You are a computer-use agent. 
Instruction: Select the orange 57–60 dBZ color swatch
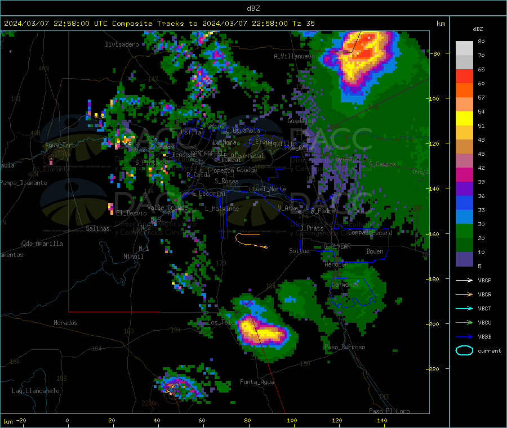coord(464,91)
